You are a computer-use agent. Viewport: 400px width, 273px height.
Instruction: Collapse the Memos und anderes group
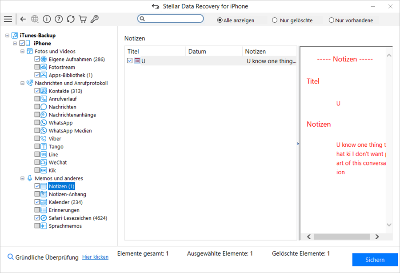pos(23,178)
